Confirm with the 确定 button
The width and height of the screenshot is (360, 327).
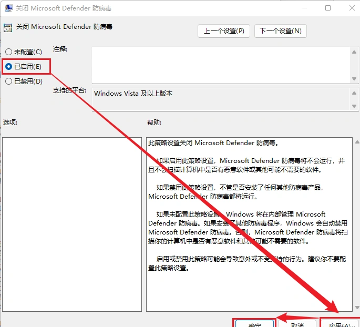(254, 323)
